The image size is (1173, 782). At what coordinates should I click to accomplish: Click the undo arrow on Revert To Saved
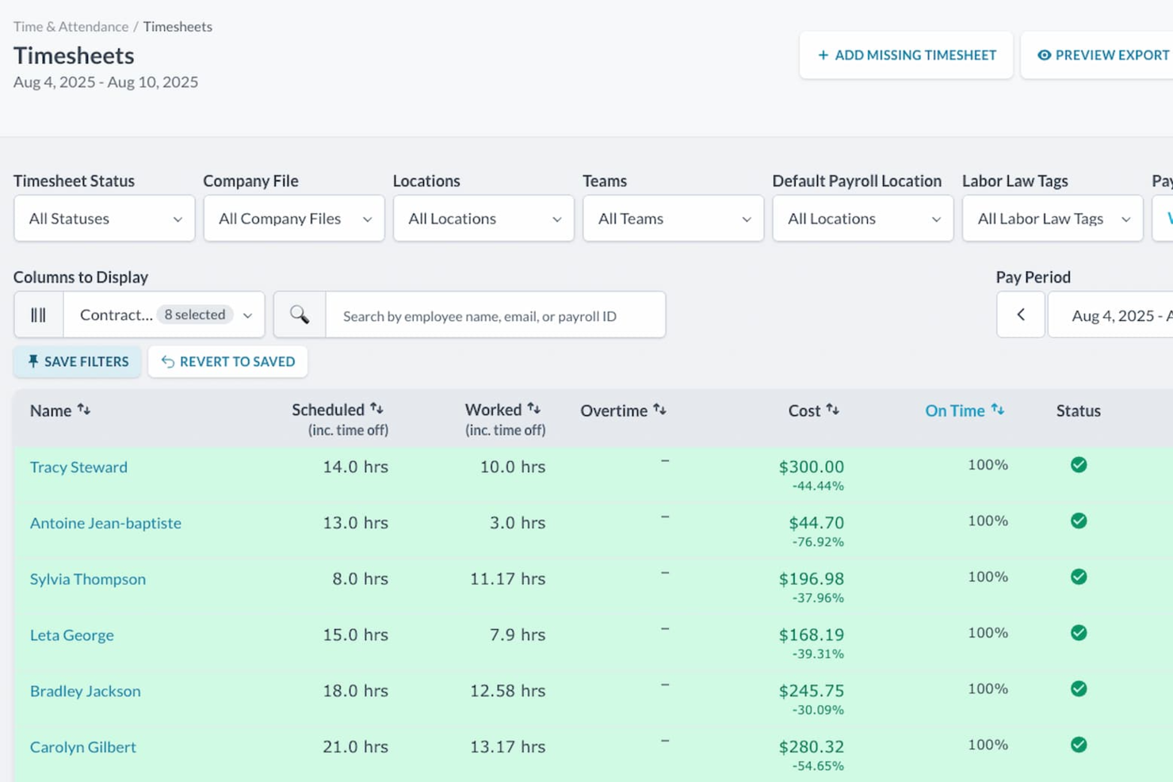(x=166, y=361)
